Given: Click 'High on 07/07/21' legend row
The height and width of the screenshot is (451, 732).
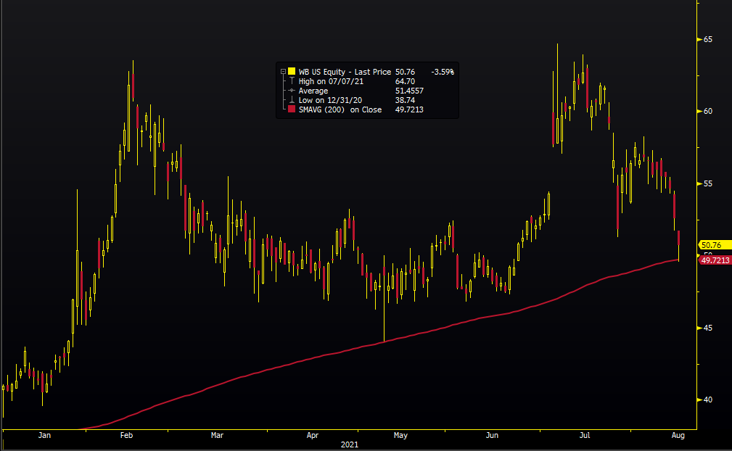Looking at the screenshot, I should click(331, 81).
